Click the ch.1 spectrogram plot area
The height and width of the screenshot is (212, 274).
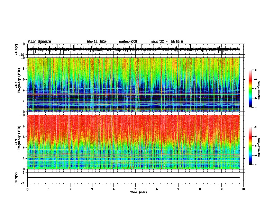(134, 85)
